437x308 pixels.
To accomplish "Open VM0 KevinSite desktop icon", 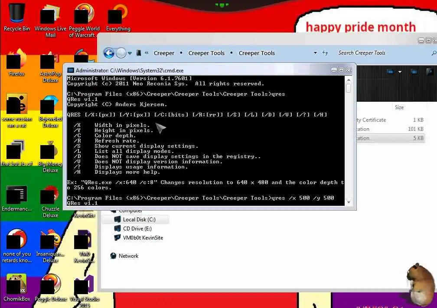I will 84,246.
